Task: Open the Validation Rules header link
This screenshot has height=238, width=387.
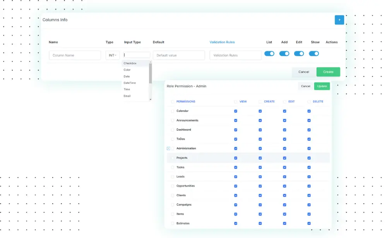Action: click(222, 42)
